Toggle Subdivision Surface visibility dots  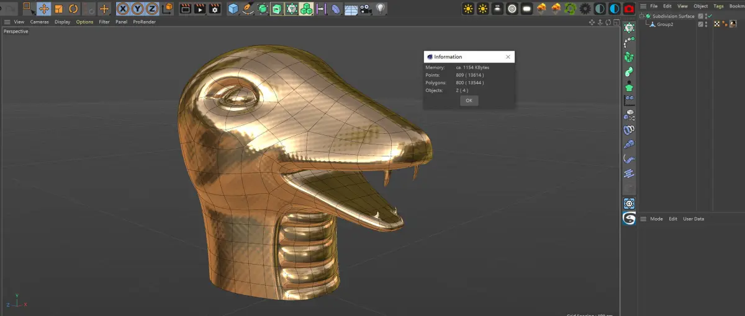(x=706, y=16)
